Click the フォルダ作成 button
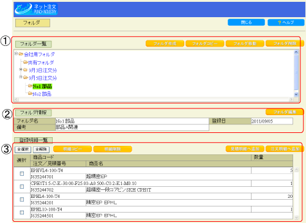The height and width of the screenshot is (223, 306). tap(165, 43)
